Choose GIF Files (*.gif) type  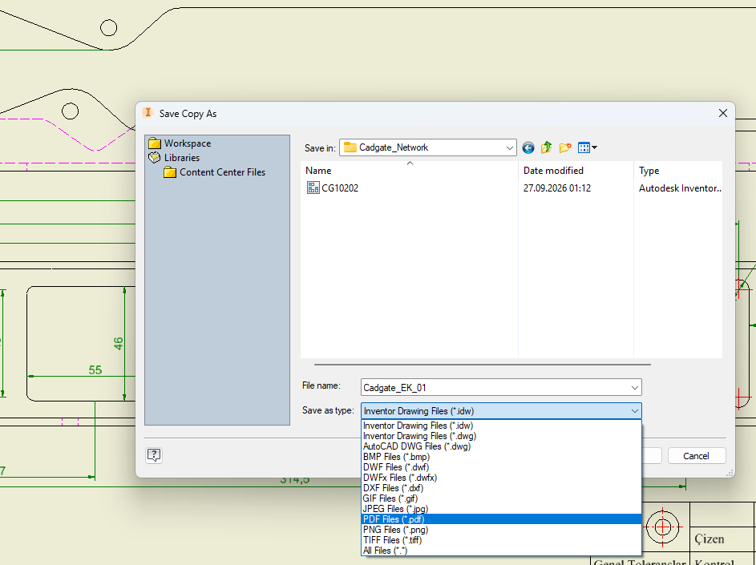click(x=501, y=498)
